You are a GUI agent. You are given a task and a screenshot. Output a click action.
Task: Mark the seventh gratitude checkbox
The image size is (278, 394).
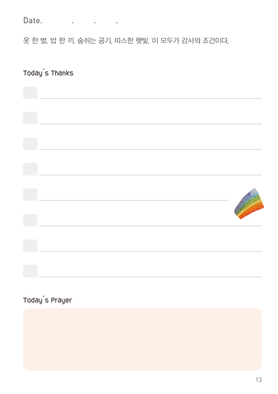[x=31, y=246]
